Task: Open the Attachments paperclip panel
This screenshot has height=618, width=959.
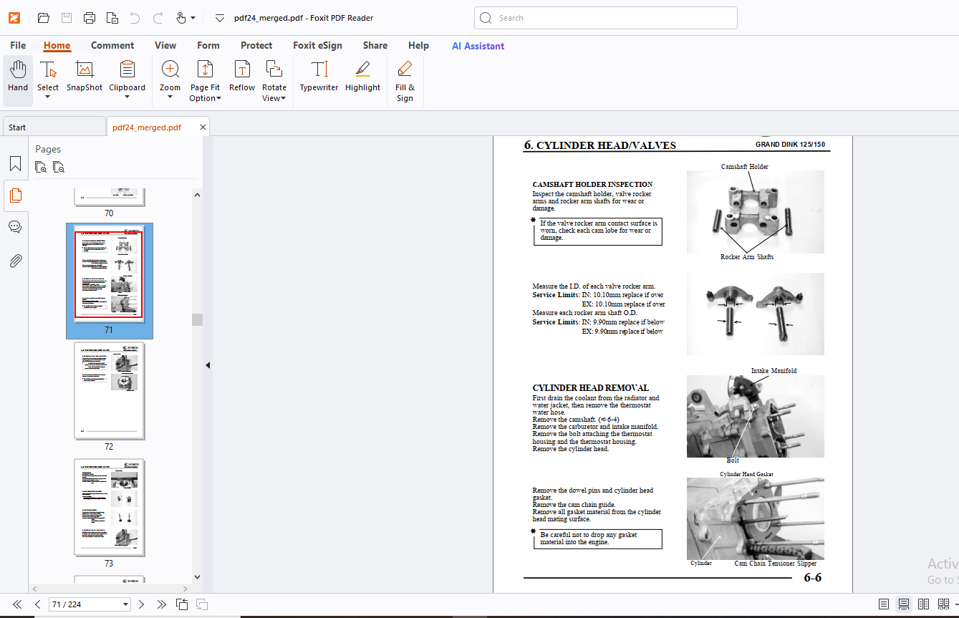Action: (x=15, y=261)
